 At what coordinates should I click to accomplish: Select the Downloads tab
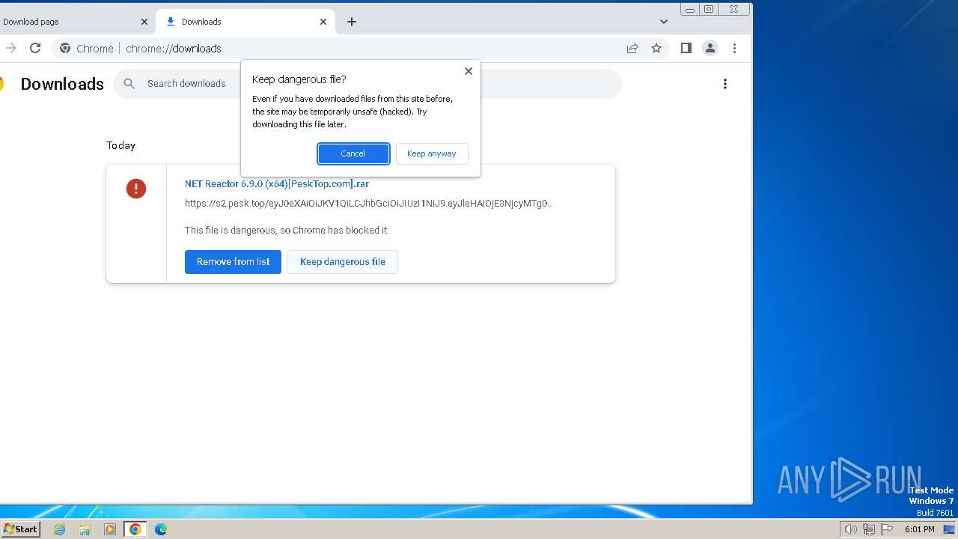pyautogui.click(x=245, y=22)
